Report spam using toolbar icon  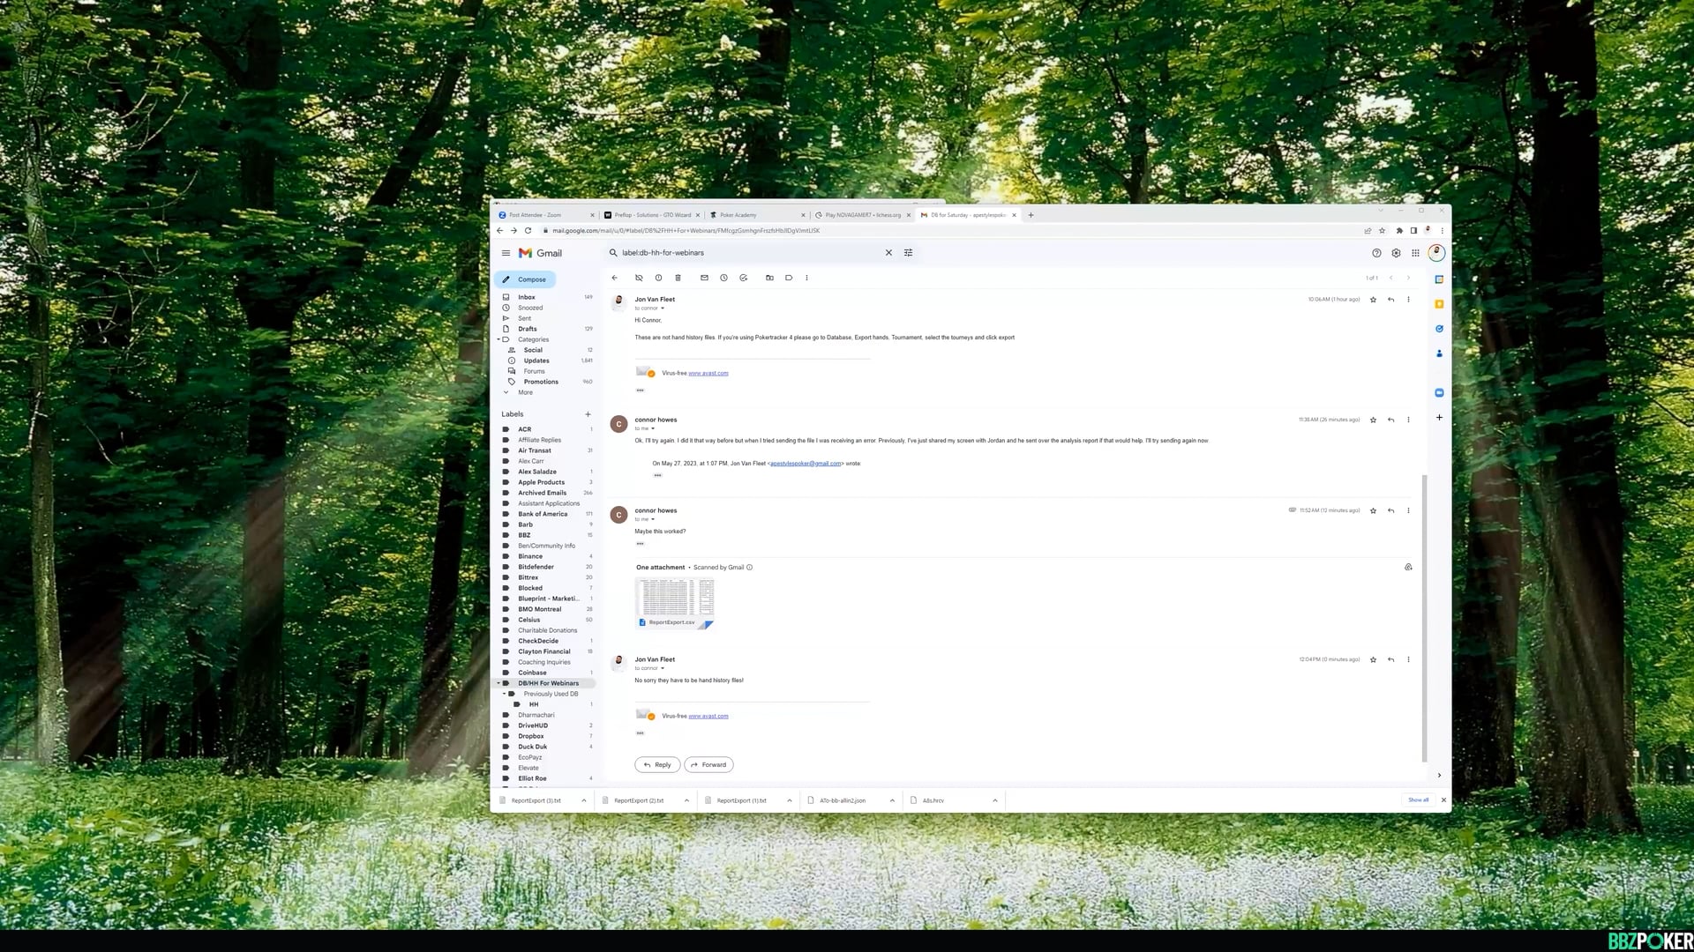click(658, 278)
